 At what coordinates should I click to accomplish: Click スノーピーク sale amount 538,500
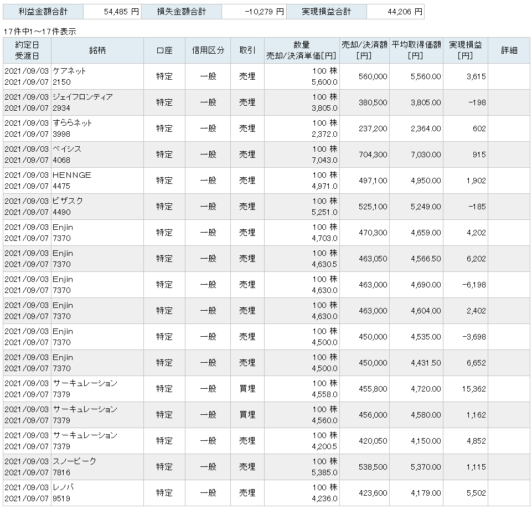click(x=373, y=467)
